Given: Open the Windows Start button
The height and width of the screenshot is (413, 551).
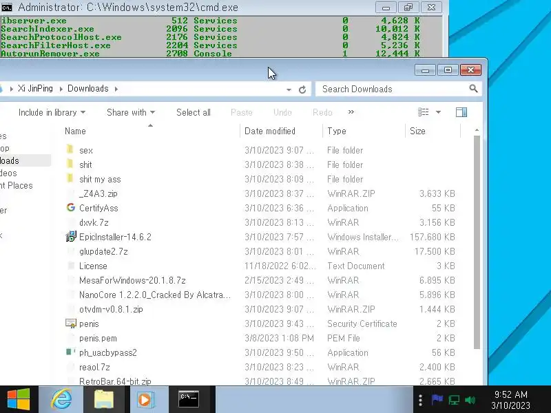Looking at the screenshot, I should coord(19,399).
